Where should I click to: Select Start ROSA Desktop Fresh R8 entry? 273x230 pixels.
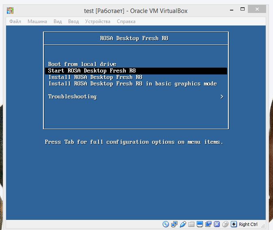coord(136,71)
